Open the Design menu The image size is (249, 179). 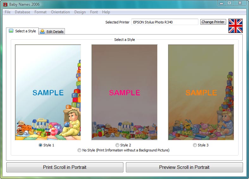pos(80,12)
